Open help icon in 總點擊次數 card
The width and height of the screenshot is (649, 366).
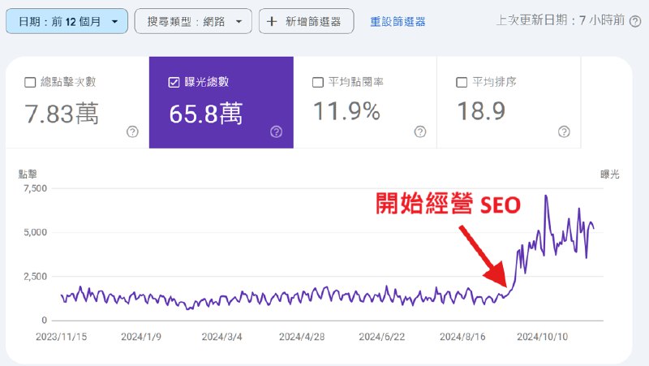click(132, 131)
